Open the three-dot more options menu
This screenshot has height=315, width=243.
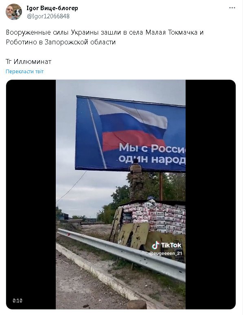(232, 8)
